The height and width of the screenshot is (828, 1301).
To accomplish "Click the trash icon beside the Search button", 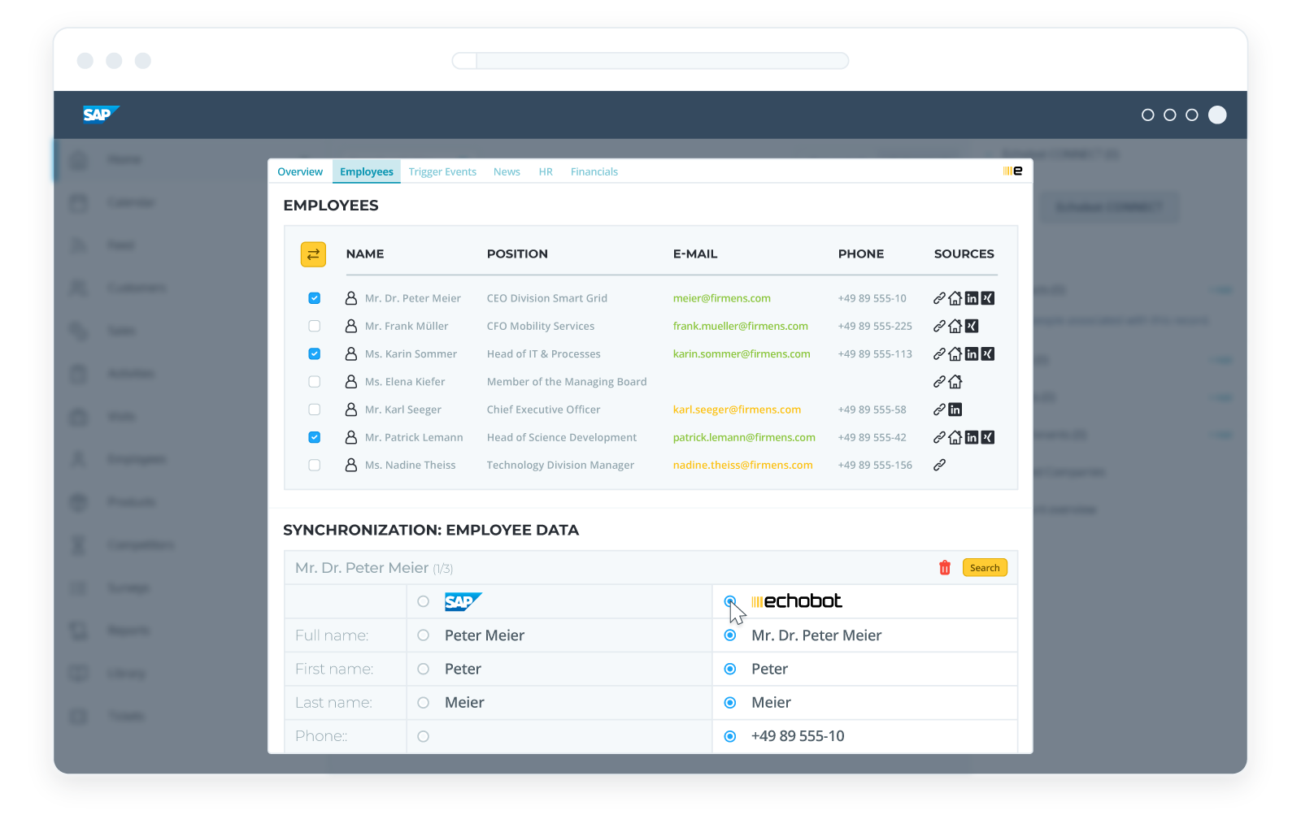I will (x=944, y=568).
